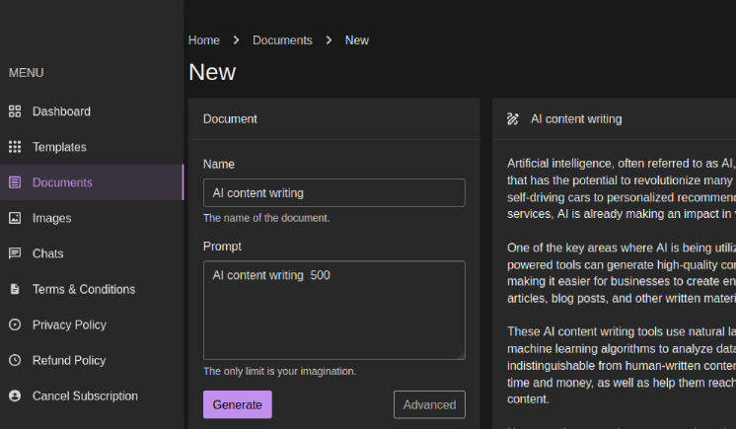Focus the Name input field

click(334, 192)
